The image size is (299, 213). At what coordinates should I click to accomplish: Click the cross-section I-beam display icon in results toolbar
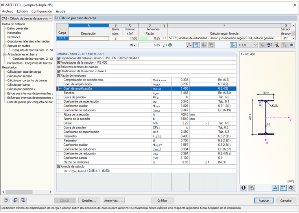point(189,45)
